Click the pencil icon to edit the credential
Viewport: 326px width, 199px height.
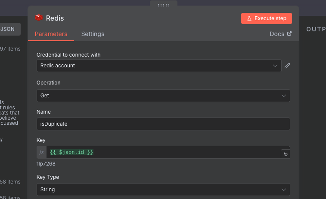pyautogui.click(x=287, y=66)
